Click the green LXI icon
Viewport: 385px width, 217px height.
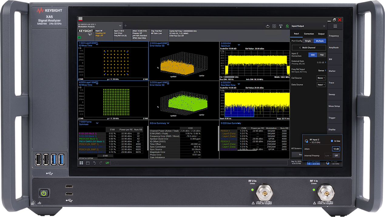107,163
